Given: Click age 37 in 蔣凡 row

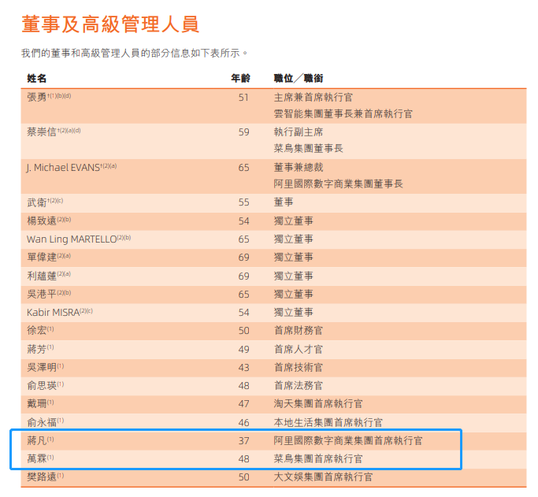Looking at the screenshot, I should click(x=243, y=441).
